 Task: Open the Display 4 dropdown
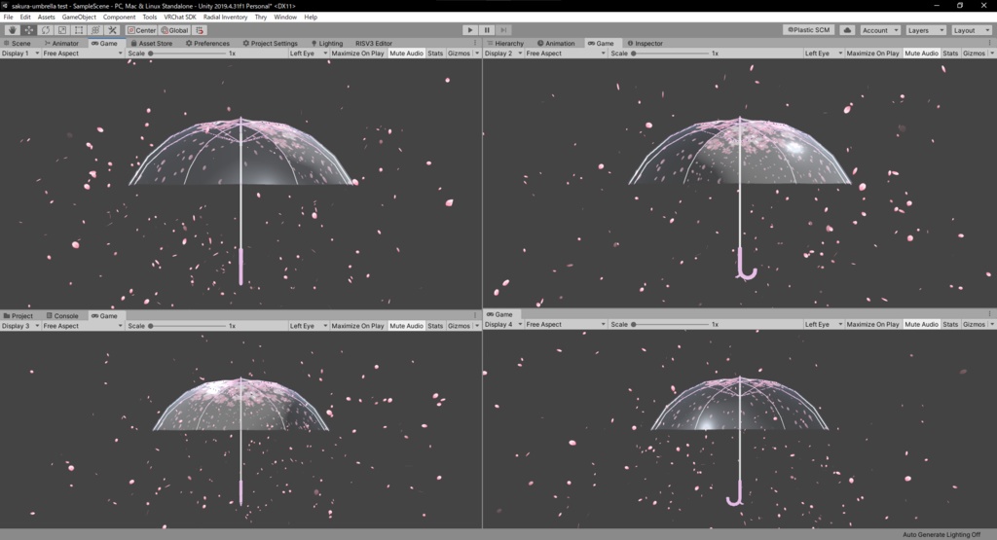pos(503,325)
